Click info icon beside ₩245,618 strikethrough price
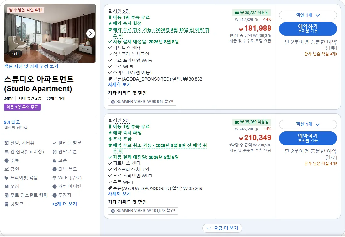345x237 pixels. pos(256,129)
